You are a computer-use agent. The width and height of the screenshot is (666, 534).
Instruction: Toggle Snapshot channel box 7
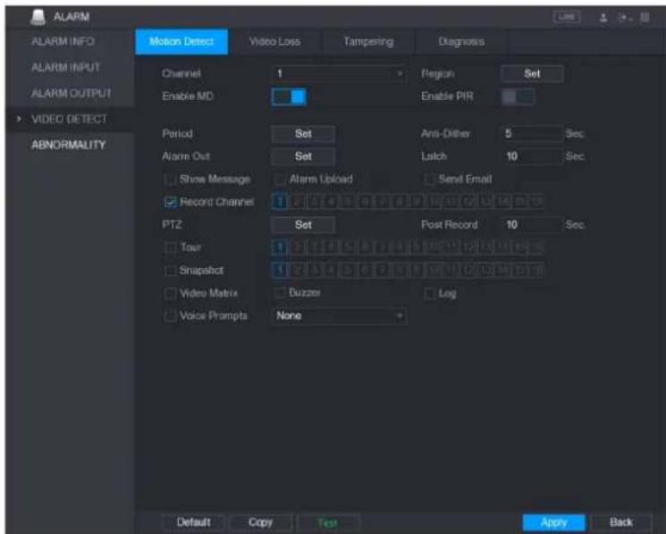click(383, 271)
